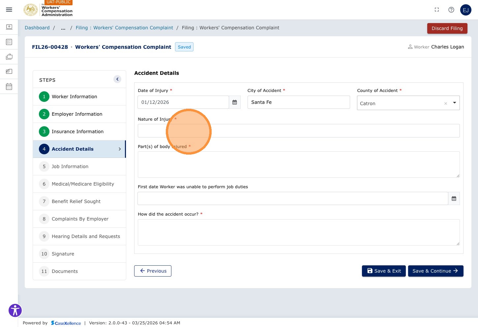This screenshot has width=478, height=327.
Task: Open the briefcase cases icon in sidebar
Action: pos(9,57)
